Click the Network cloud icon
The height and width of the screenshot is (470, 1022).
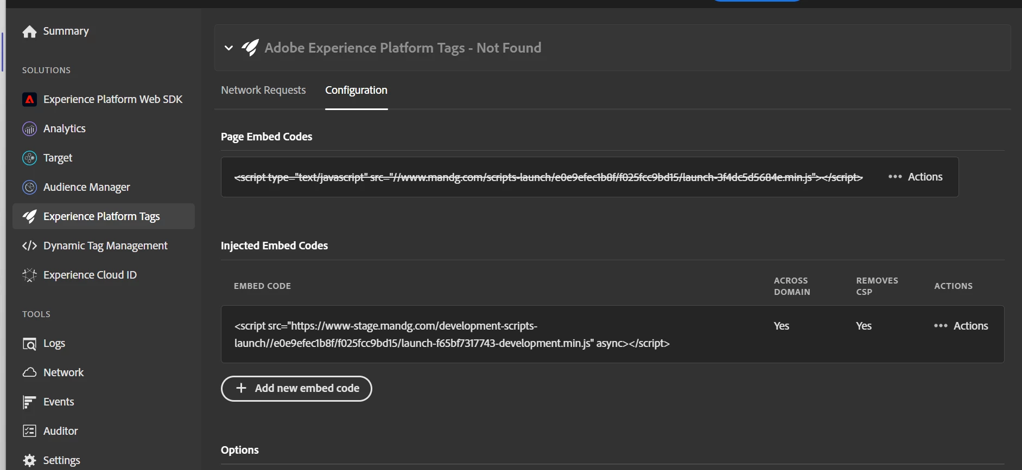29,372
